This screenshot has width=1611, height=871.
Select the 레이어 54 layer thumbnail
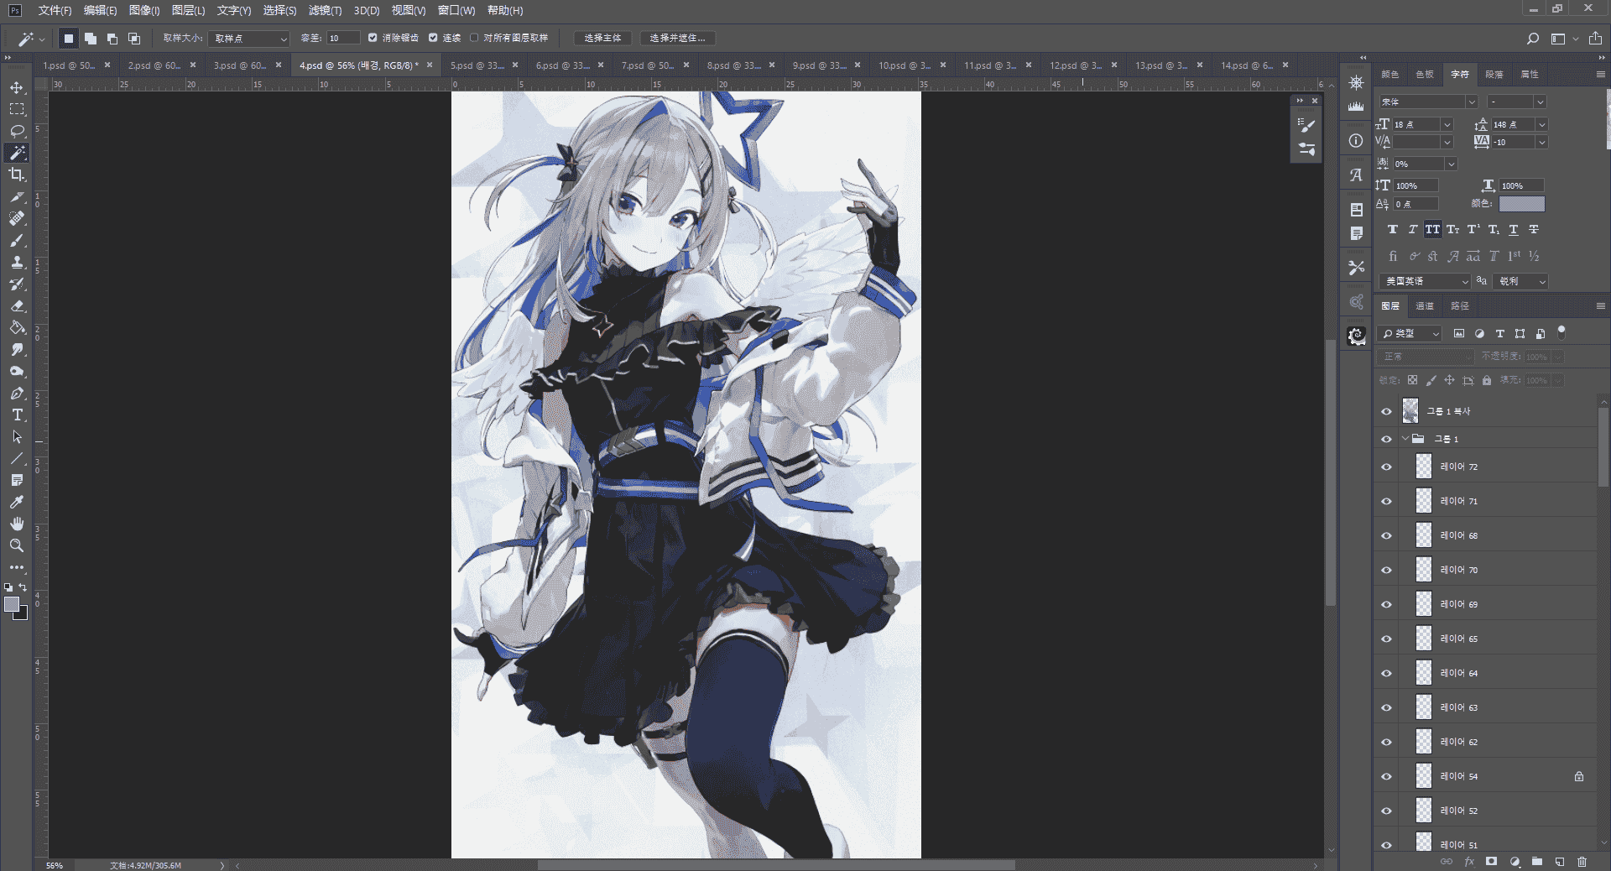coord(1424,776)
